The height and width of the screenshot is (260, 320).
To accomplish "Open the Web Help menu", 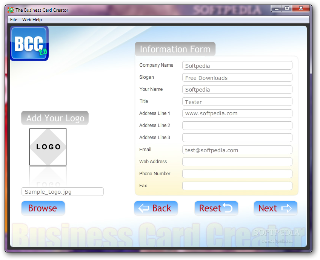I will tap(32, 20).
